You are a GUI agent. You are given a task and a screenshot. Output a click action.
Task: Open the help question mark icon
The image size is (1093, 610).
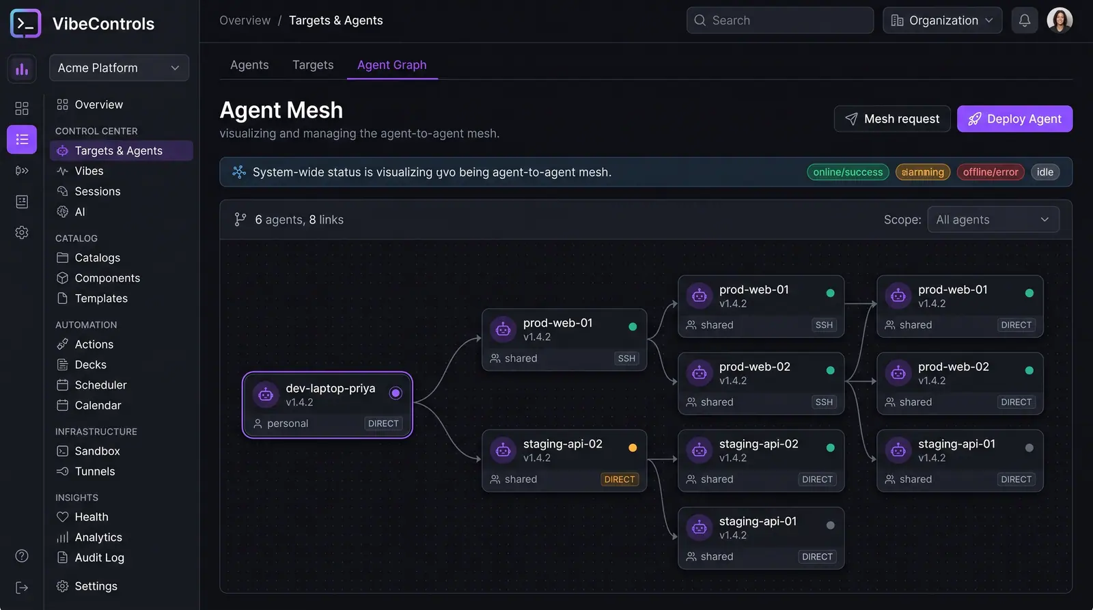point(22,555)
